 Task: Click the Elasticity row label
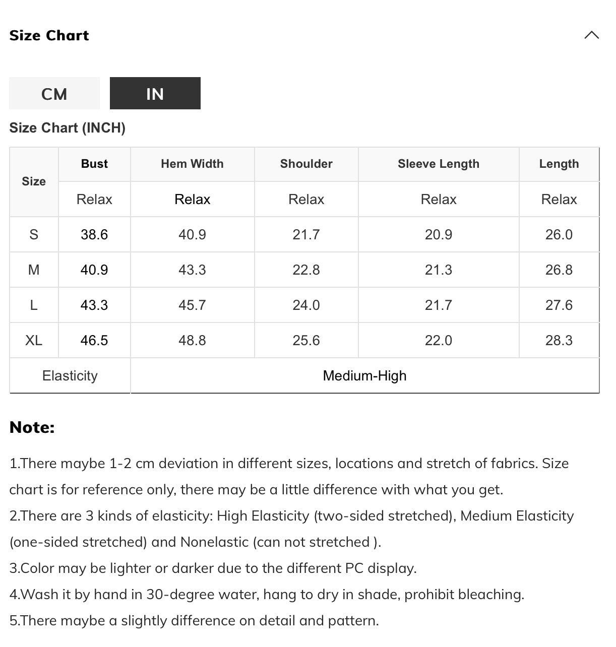point(70,375)
